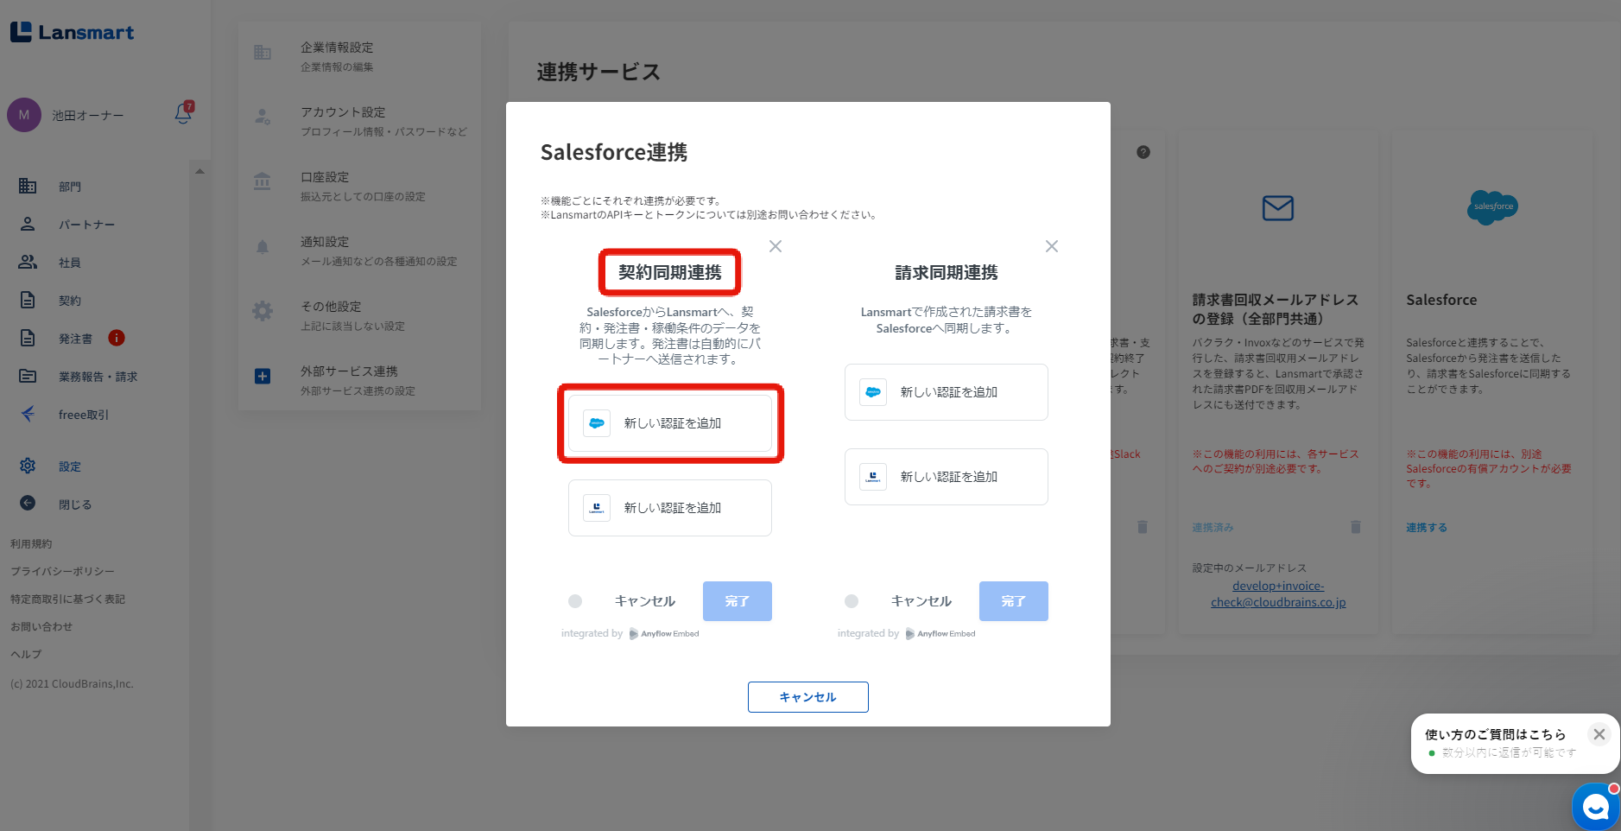The image size is (1621, 831).
Task: Click キャンセル under 請求同期連携
Action: pos(921,601)
